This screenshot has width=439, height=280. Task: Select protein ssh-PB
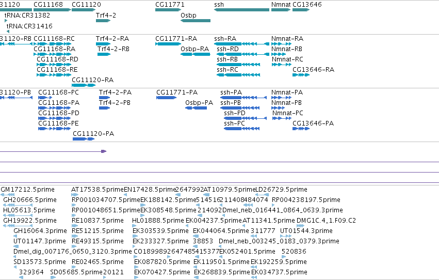(231, 103)
